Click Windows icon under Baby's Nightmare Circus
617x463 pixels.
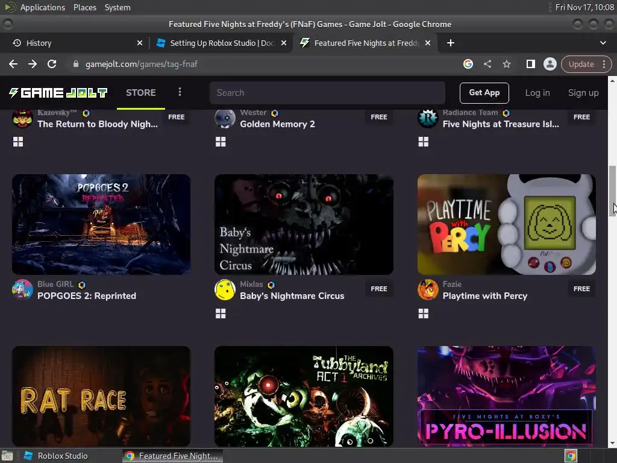click(x=221, y=313)
